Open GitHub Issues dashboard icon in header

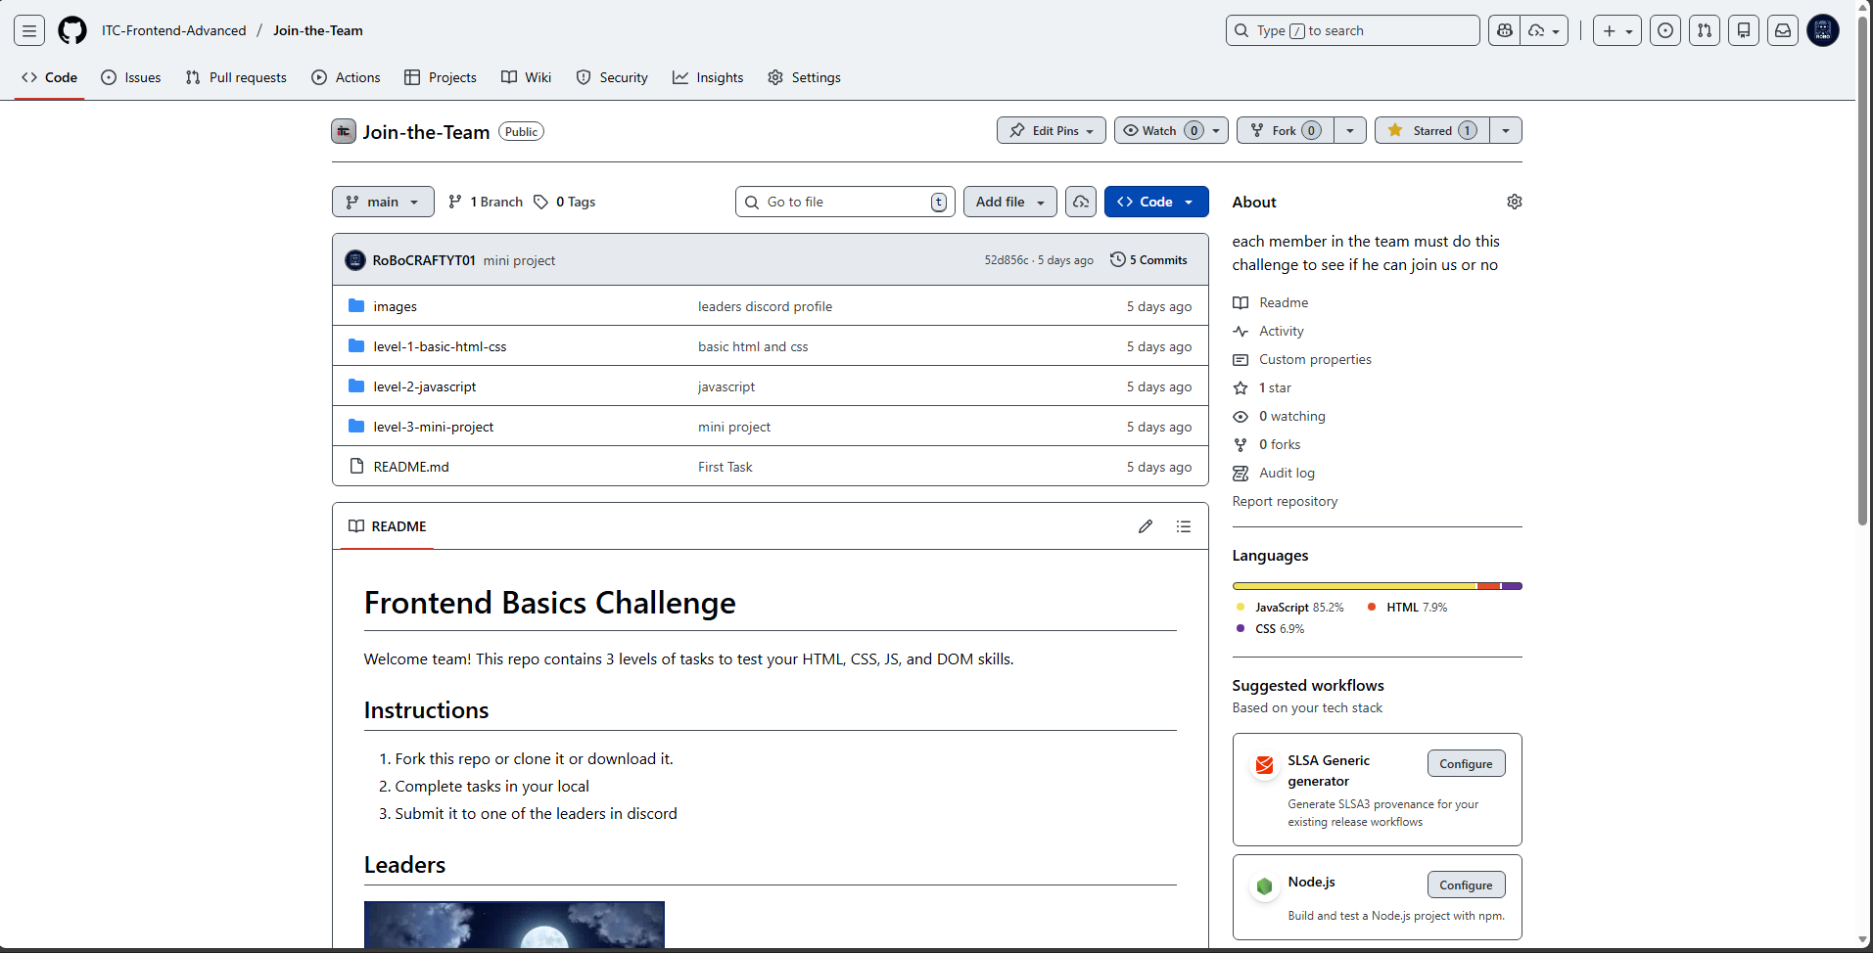tap(1664, 30)
